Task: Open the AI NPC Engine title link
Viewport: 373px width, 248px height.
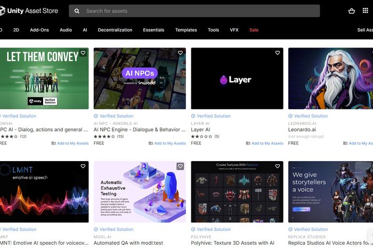Action: coord(140,130)
